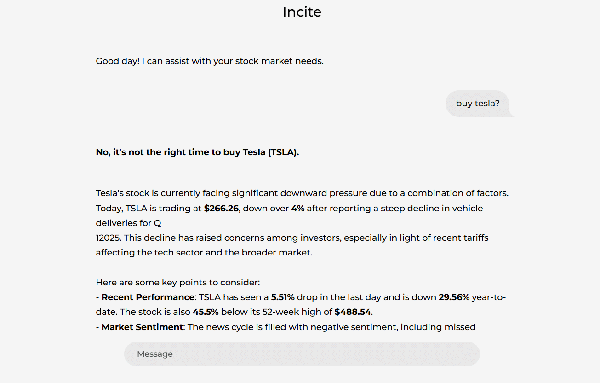This screenshot has width=600, height=383.
Task: Click the bold $488.54 52-week high
Action: click(352, 312)
